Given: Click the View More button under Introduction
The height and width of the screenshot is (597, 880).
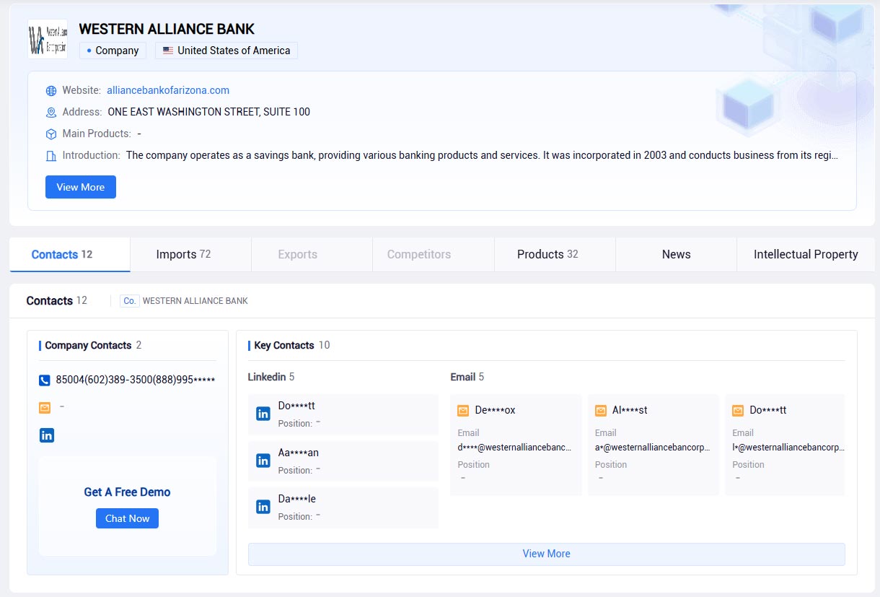Looking at the screenshot, I should click(x=81, y=187).
